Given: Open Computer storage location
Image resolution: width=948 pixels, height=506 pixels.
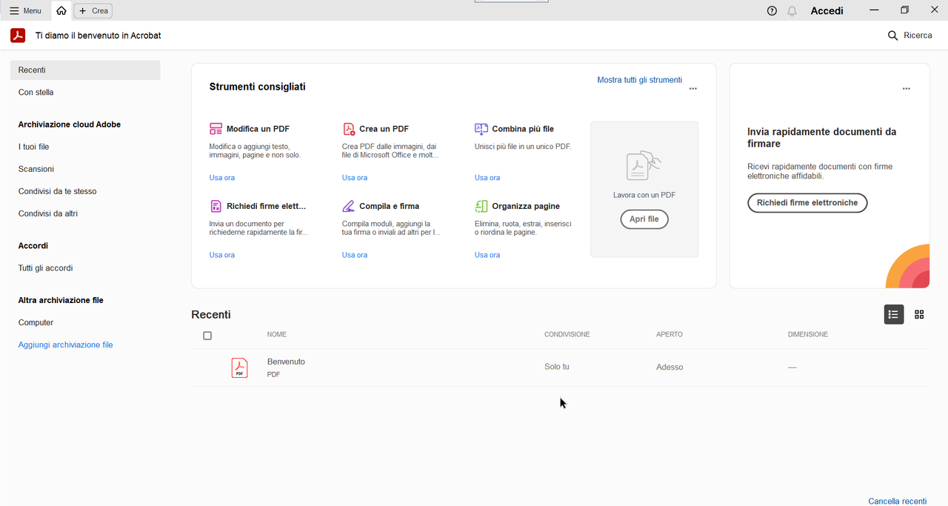Looking at the screenshot, I should click(36, 323).
